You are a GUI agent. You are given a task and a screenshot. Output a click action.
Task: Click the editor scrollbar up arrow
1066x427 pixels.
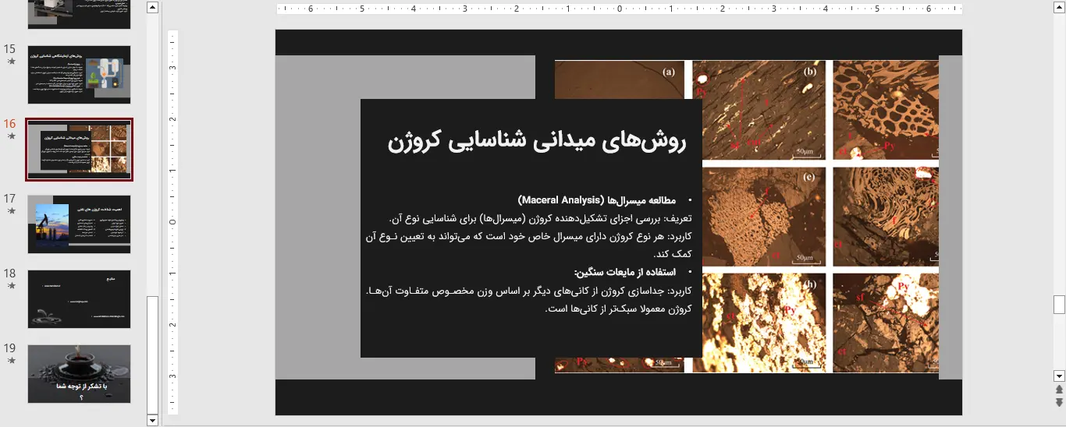1059,7
